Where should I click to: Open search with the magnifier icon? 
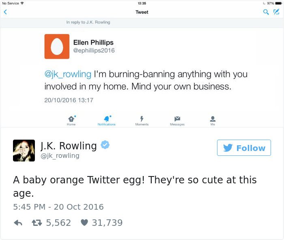(x=266, y=12)
